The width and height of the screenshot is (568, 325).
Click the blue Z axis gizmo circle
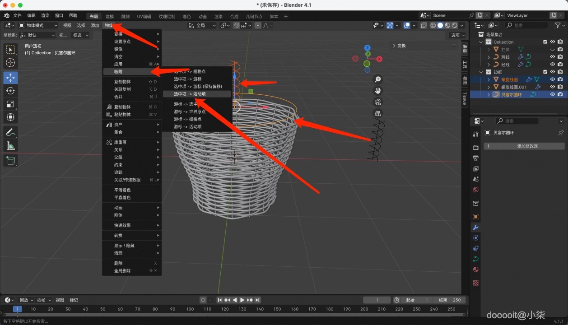pyautogui.click(x=368, y=48)
